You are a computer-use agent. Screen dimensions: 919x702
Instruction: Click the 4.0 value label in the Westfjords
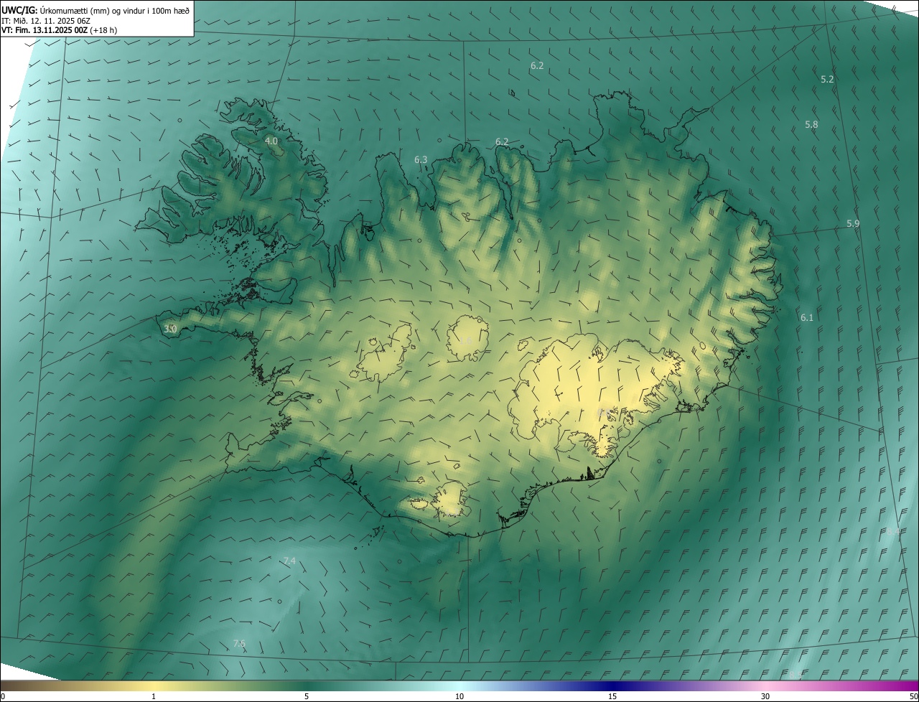tap(271, 141)
